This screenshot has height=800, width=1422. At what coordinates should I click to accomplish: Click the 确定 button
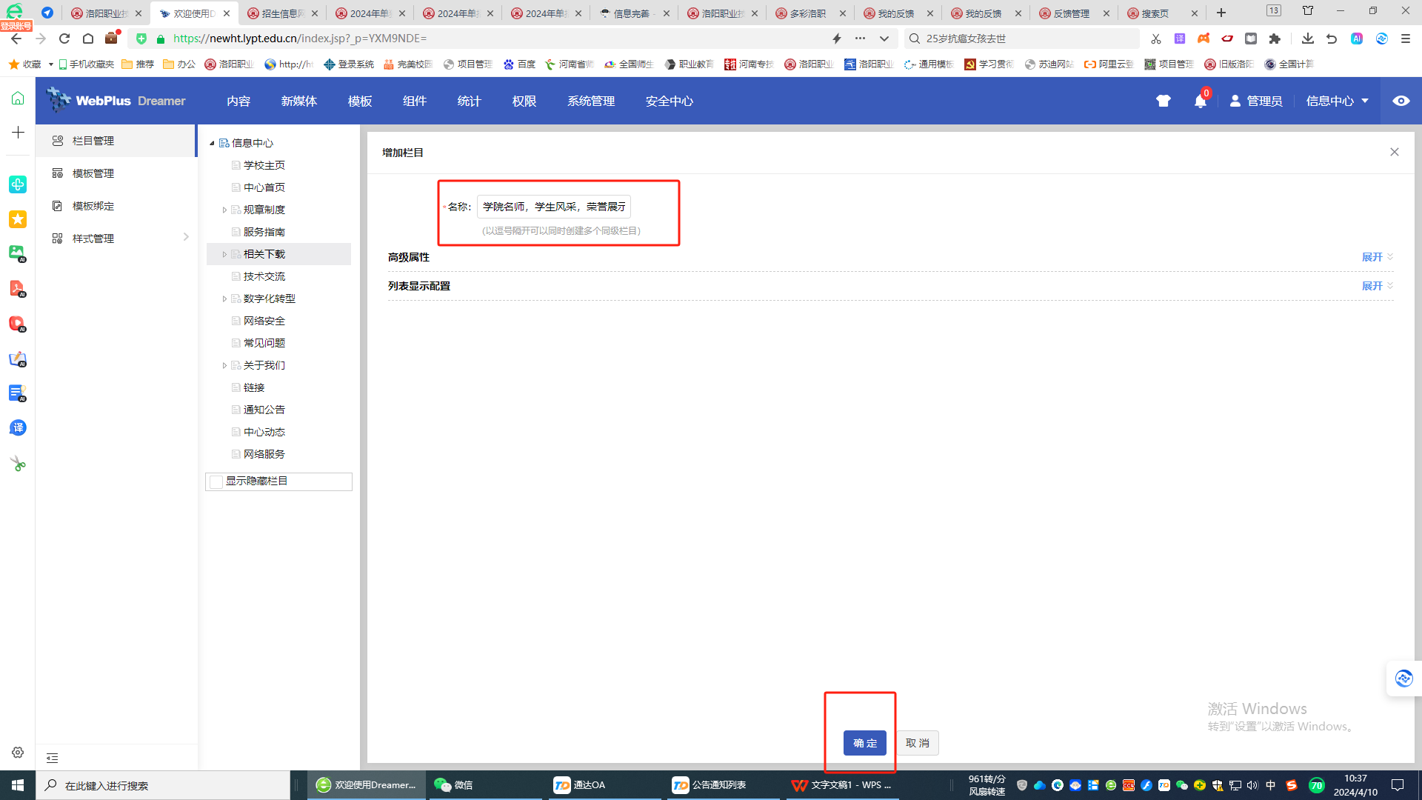point(864,742)
